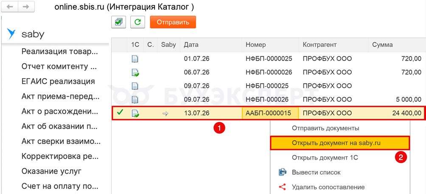This screenshot has height=194, width=426.
Task: Select number cell НФБП-000026
Action: (x=267, y=99)
